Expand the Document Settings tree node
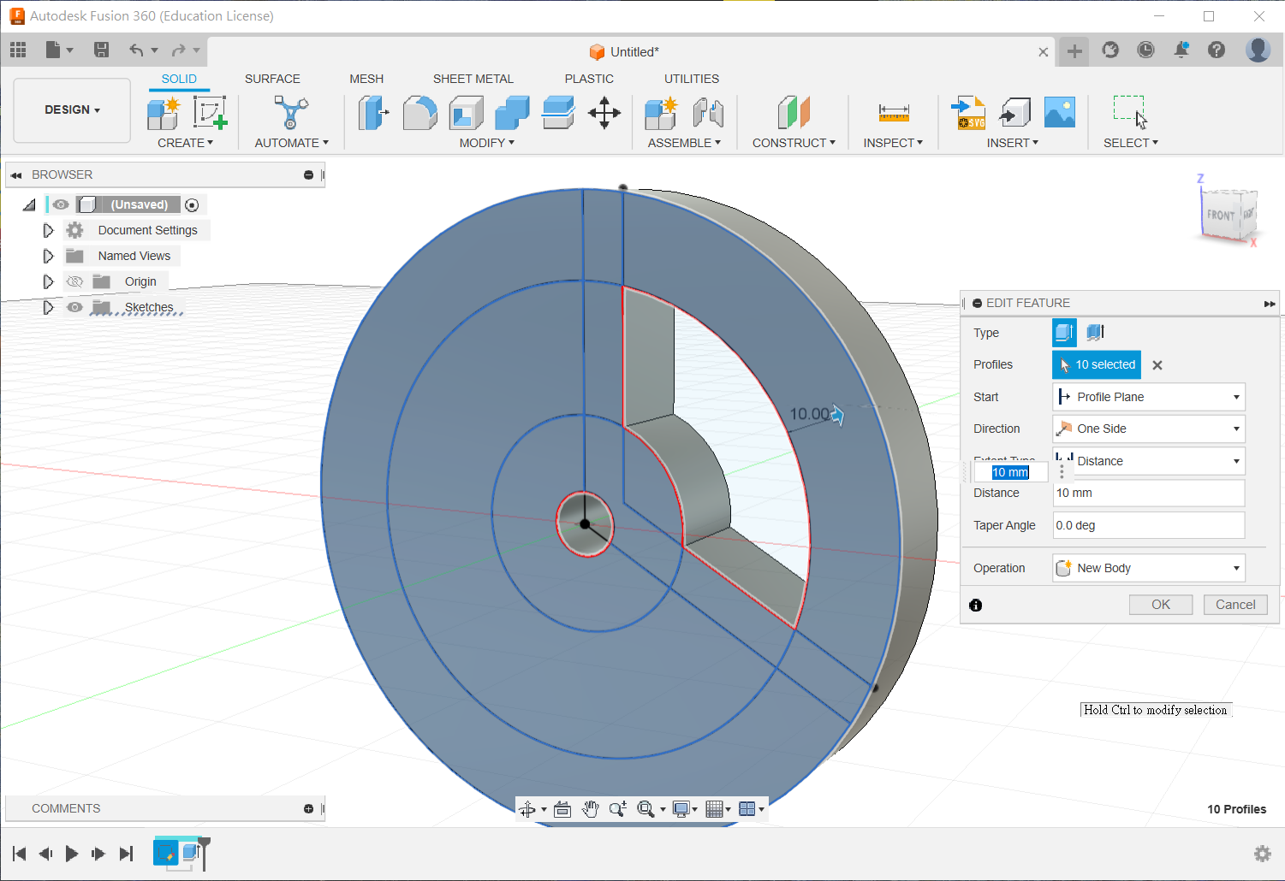The height and width of the screenshot is (881, 1285). pos(48,230)
